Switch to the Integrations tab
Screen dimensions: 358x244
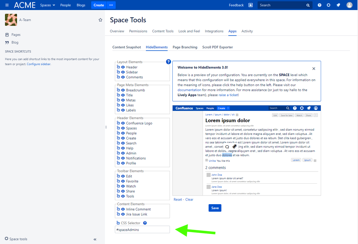(x=214, y=31)
